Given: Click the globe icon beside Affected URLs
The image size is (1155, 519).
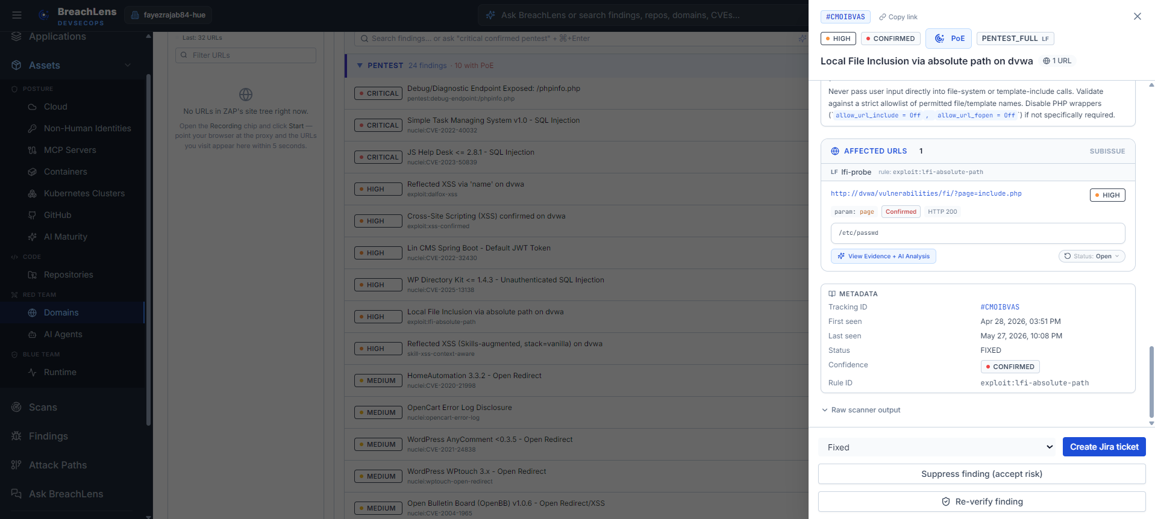Looking at the screenshot, I should point(835,151).
